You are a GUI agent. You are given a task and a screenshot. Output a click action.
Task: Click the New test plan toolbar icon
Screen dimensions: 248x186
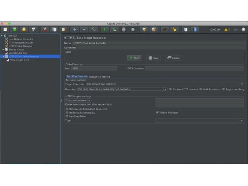click(5, 30)
